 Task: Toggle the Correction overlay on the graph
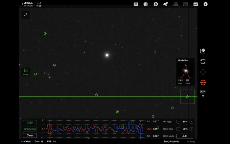30,129
